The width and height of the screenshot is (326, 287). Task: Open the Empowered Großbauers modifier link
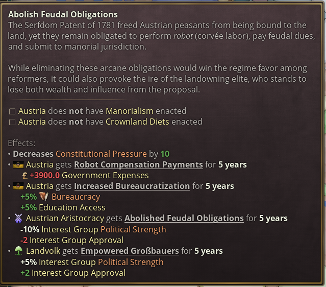(x=130, y=251)
